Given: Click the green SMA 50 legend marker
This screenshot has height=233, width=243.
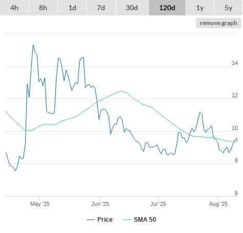Looking at the screenshot, I should pos(127,220).
